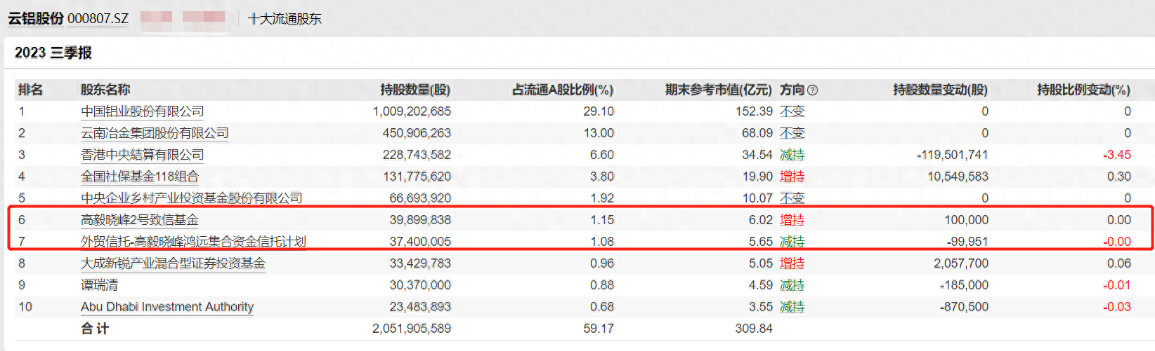Viewport: 1155px width, 351px height.
Task: Click market value 152.39
Action: (x=754, y=111)
